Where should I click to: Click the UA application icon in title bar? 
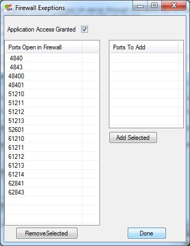click(x=8, y=8)
